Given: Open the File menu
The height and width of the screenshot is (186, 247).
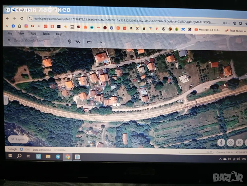Looking at the screenshot, I should tap(10, 33).
